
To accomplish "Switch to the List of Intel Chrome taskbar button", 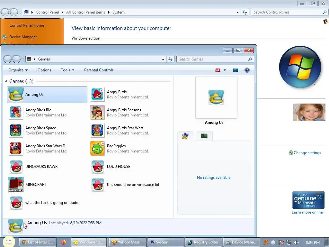I will point(38,242).
